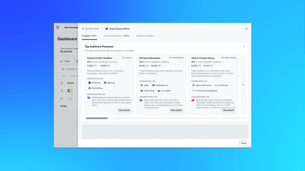Open the three-dot menu for Top Audience Personas
305x171 pixels.
point(244,47)
